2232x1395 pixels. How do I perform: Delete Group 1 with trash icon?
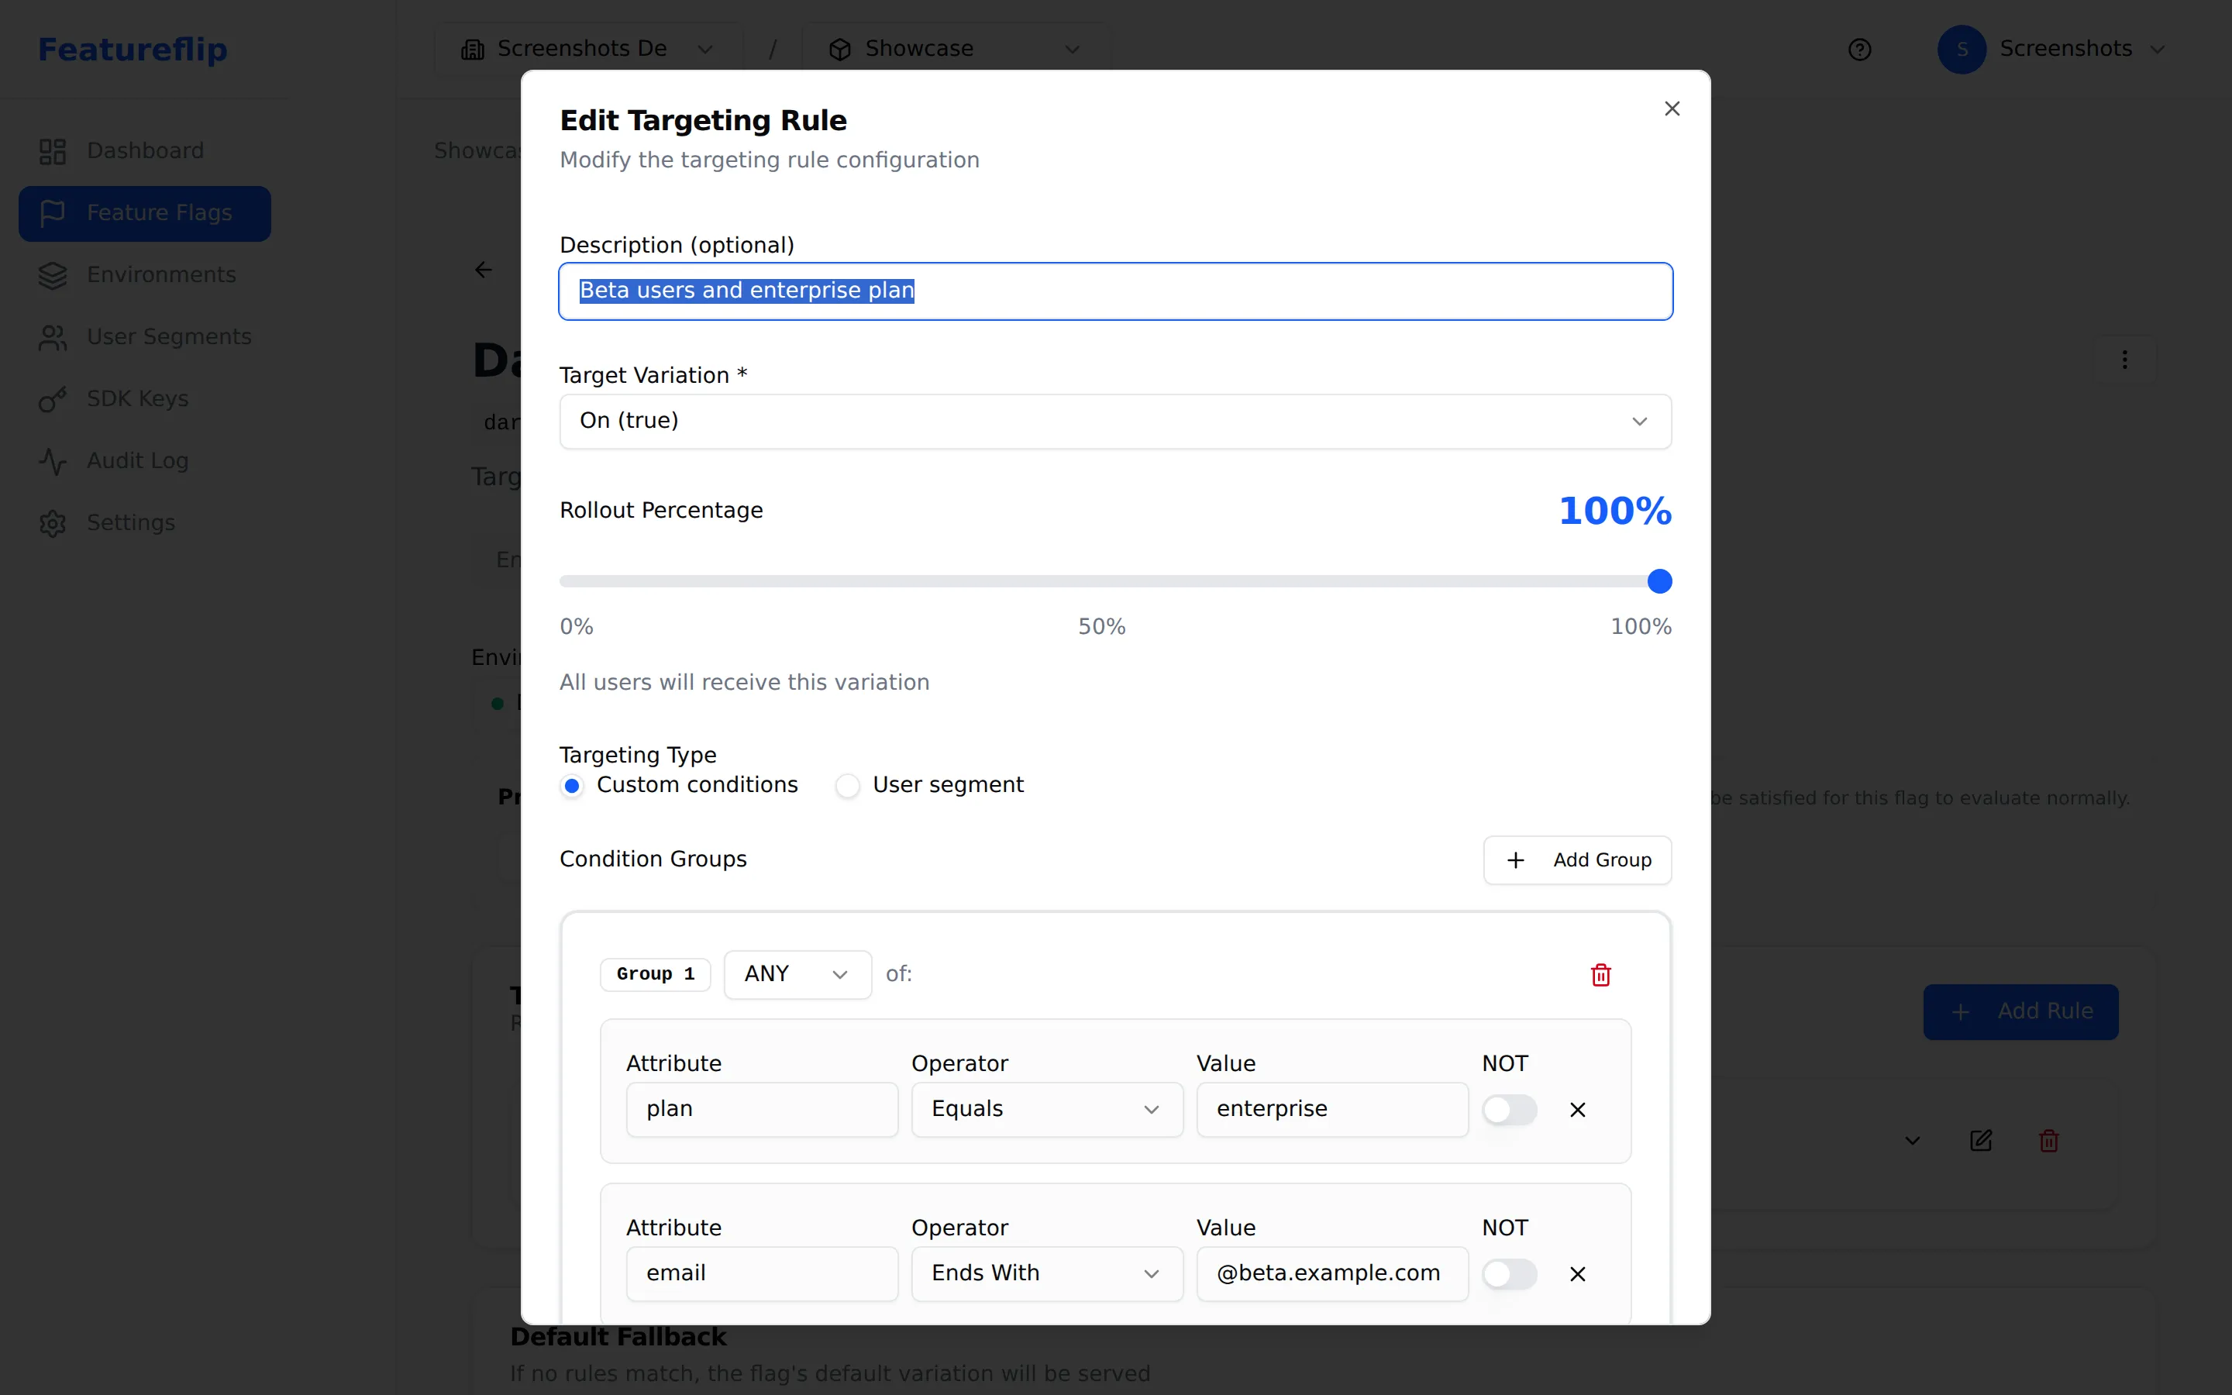(1601, 975)
